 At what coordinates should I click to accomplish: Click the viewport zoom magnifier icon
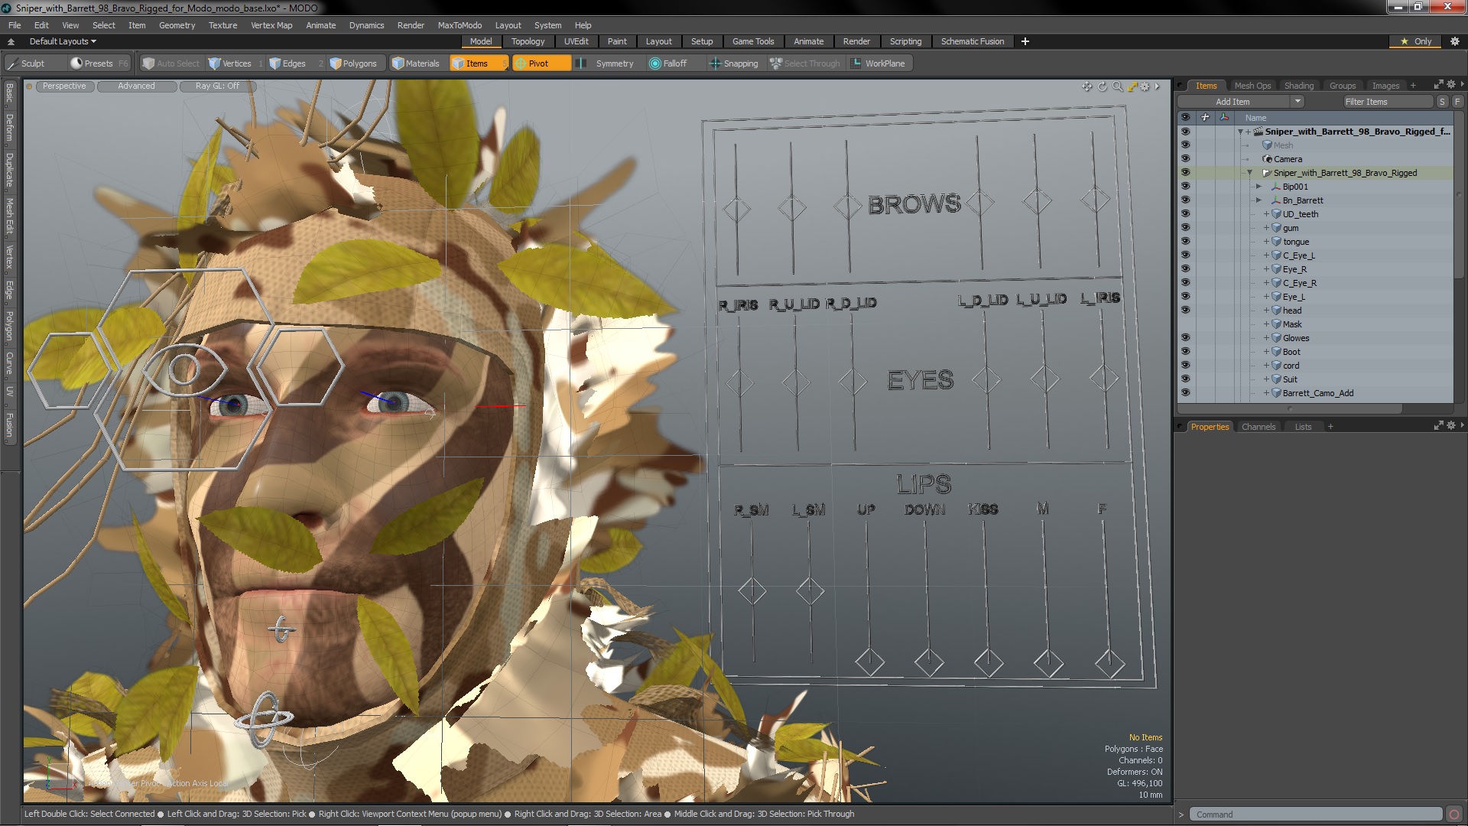pyautogui.click(x=1117, y=86)
